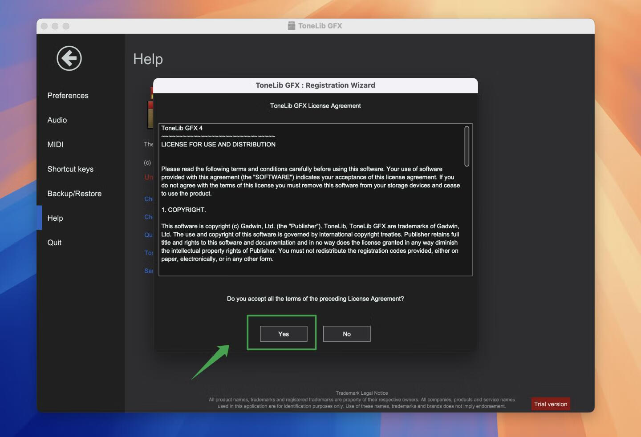Open the Audio settings section
Screen dimensions: 641x437
(57, 120)
